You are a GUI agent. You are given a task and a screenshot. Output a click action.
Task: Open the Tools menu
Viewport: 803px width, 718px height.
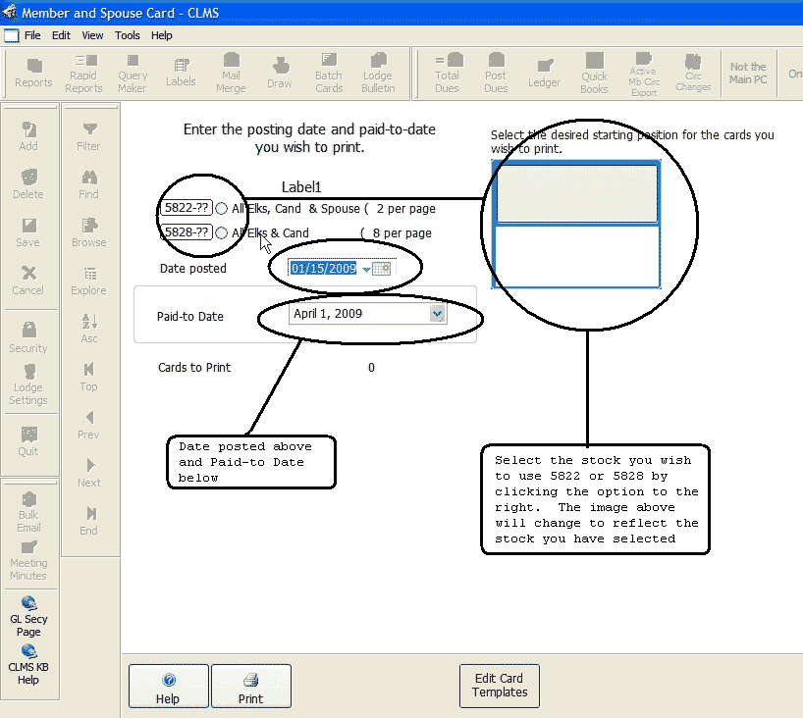(128, 35)
